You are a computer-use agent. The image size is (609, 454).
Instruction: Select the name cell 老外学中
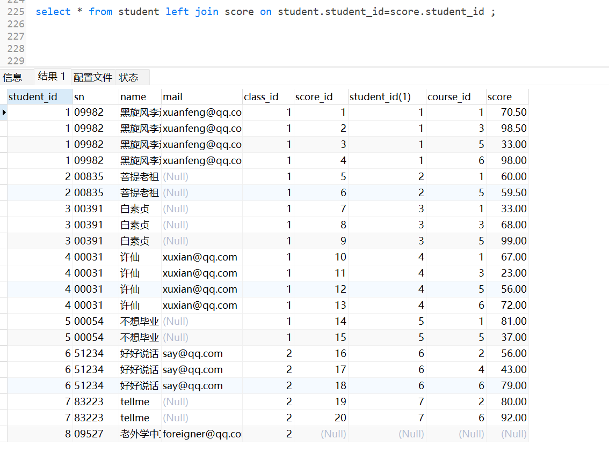click(x=140, y=434)
